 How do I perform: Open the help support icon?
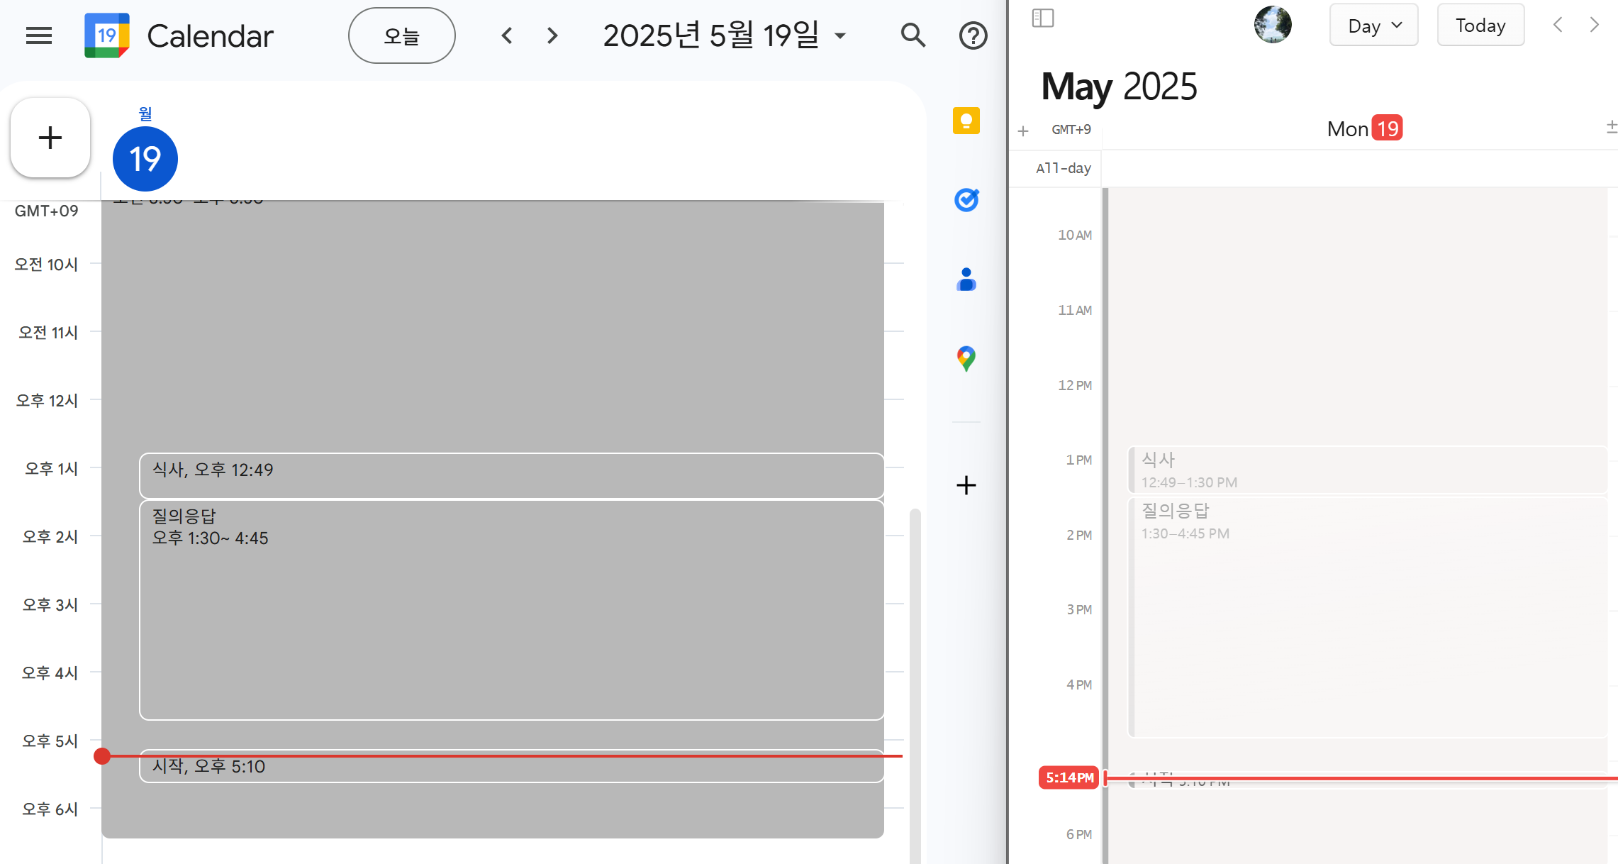click(973, 35)
